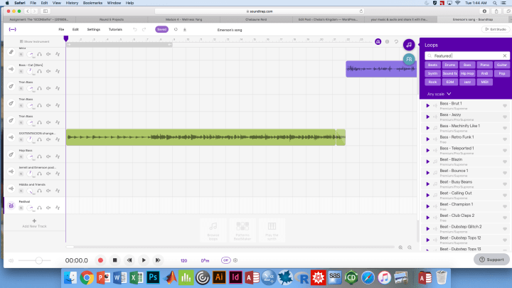The width and height of the screenshot is (512, 288).
Task: Open the Loops music note panel button
Action: 409,44
